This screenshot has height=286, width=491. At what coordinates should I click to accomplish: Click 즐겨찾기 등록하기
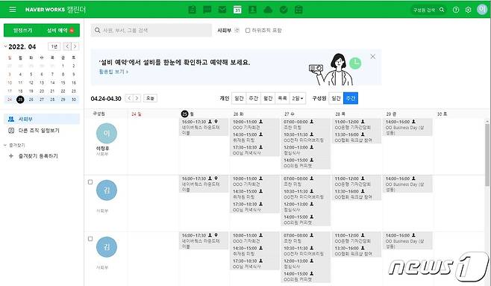pos(38,155)
